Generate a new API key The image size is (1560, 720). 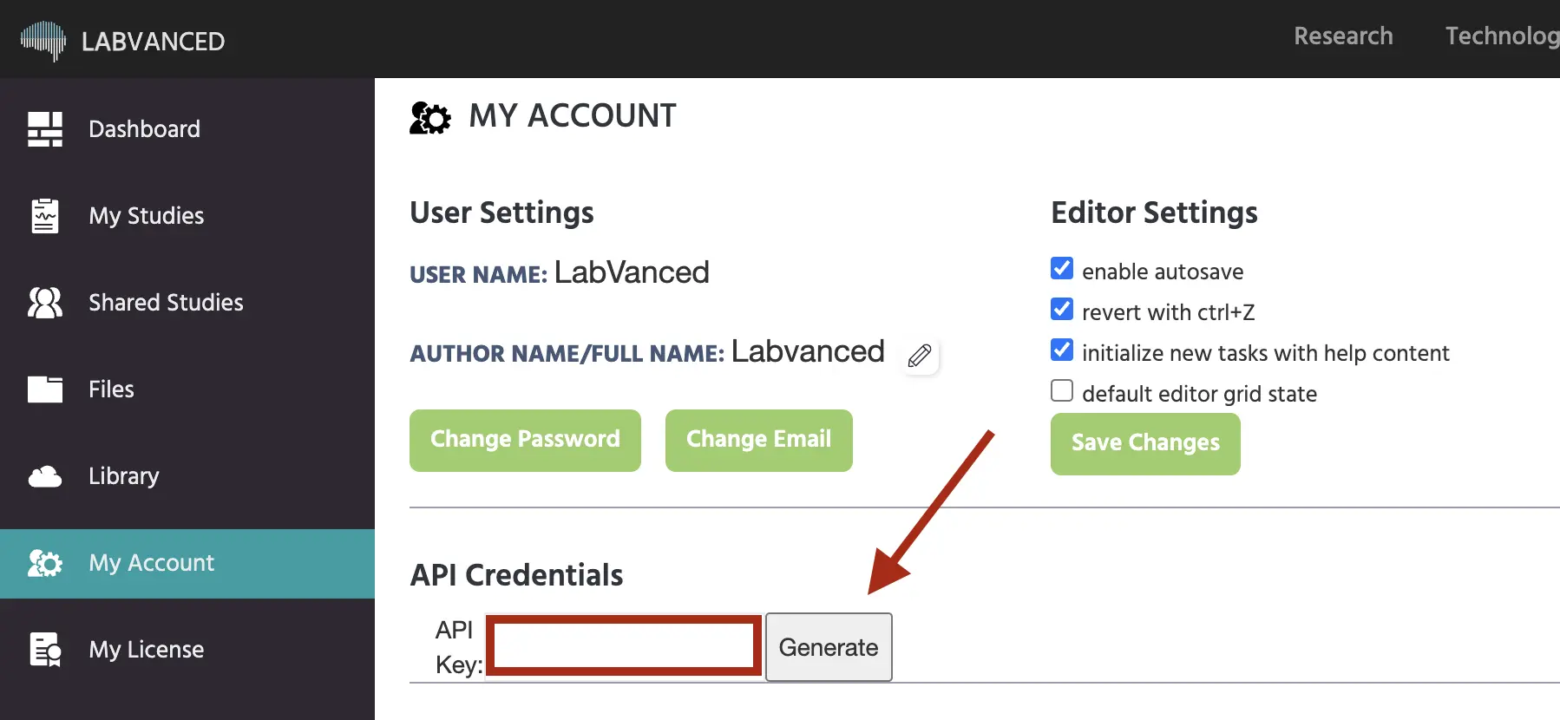pos(829,647)
